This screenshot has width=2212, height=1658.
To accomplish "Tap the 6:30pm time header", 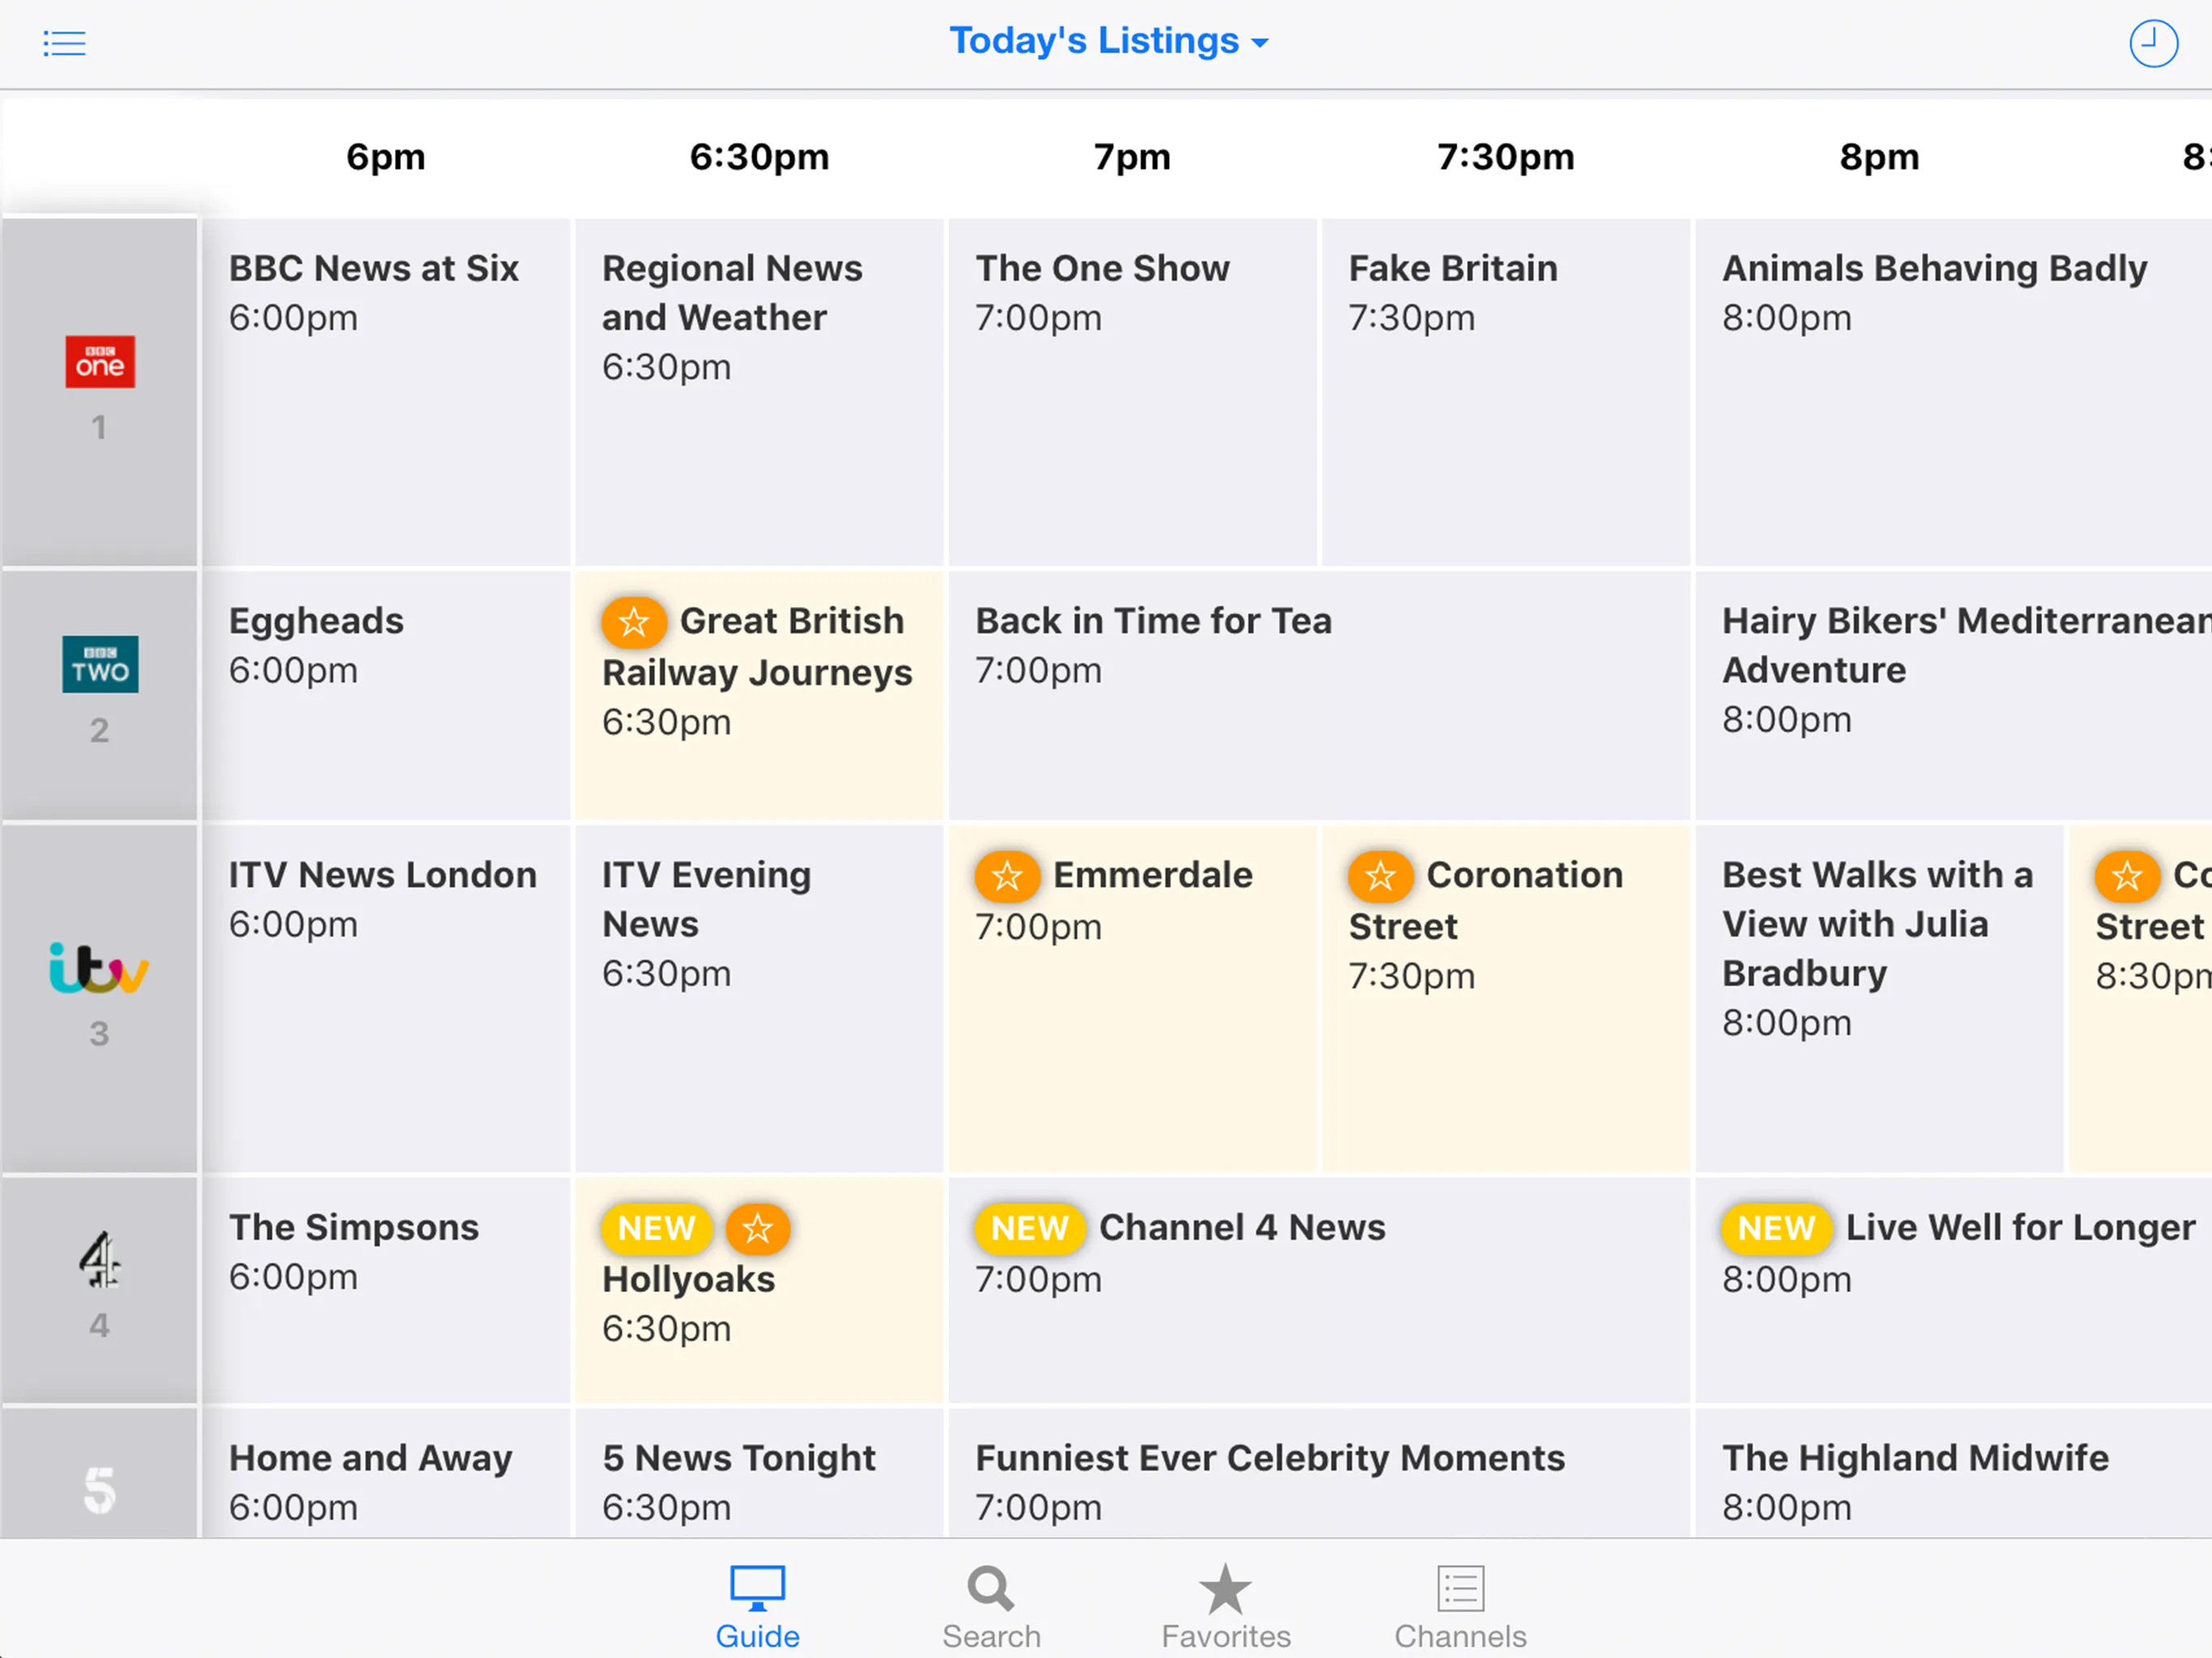I will point(759,157).
